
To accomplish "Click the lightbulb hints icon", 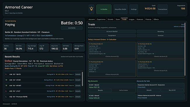I will (x=91, y=9).
